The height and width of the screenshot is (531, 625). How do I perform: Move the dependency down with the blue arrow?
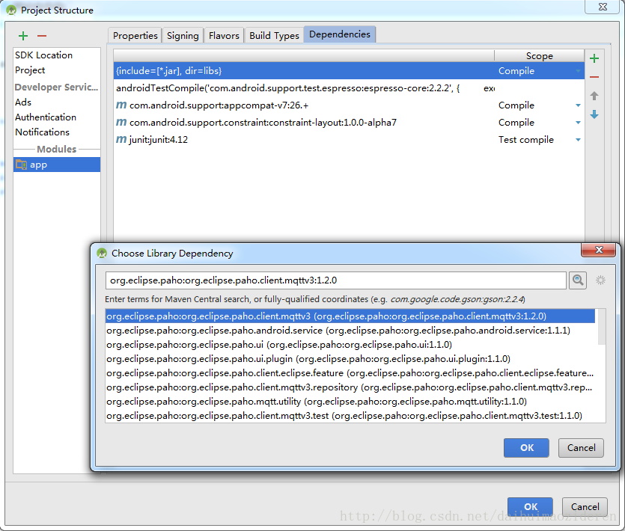(594, 114)
